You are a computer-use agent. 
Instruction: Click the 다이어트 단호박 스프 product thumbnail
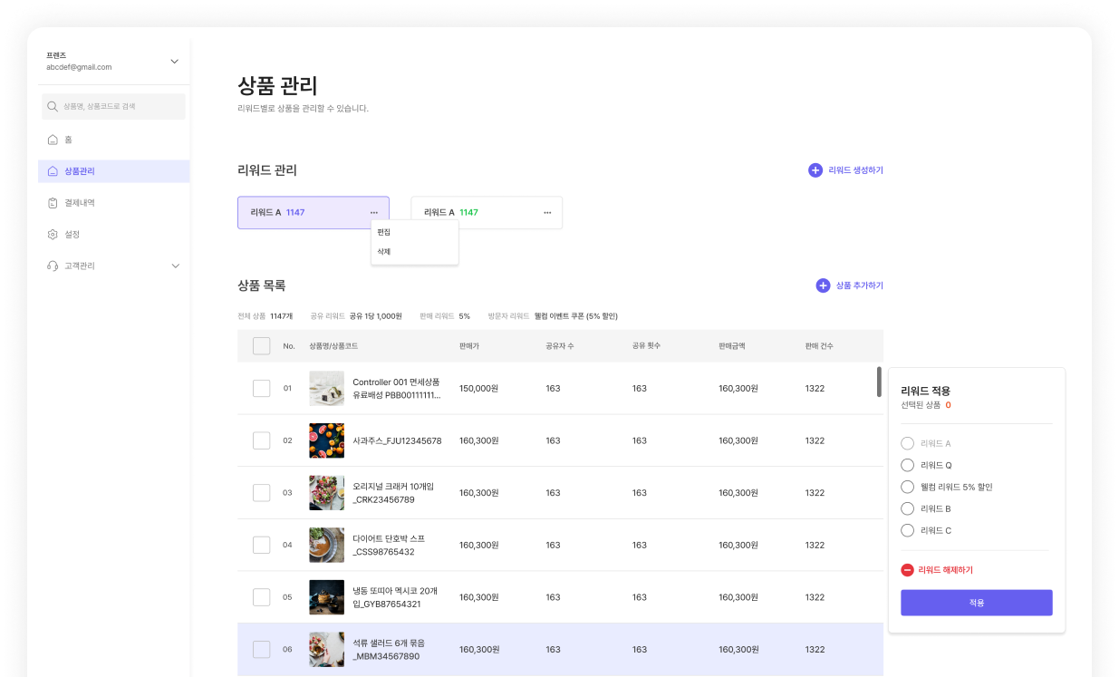point(326,545)
